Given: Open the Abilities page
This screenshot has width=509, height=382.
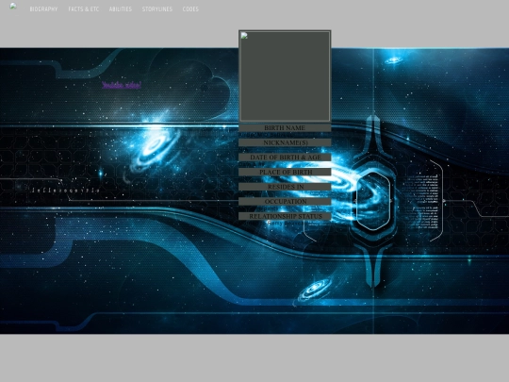Looking at the screenshot, I should point(121,9).
